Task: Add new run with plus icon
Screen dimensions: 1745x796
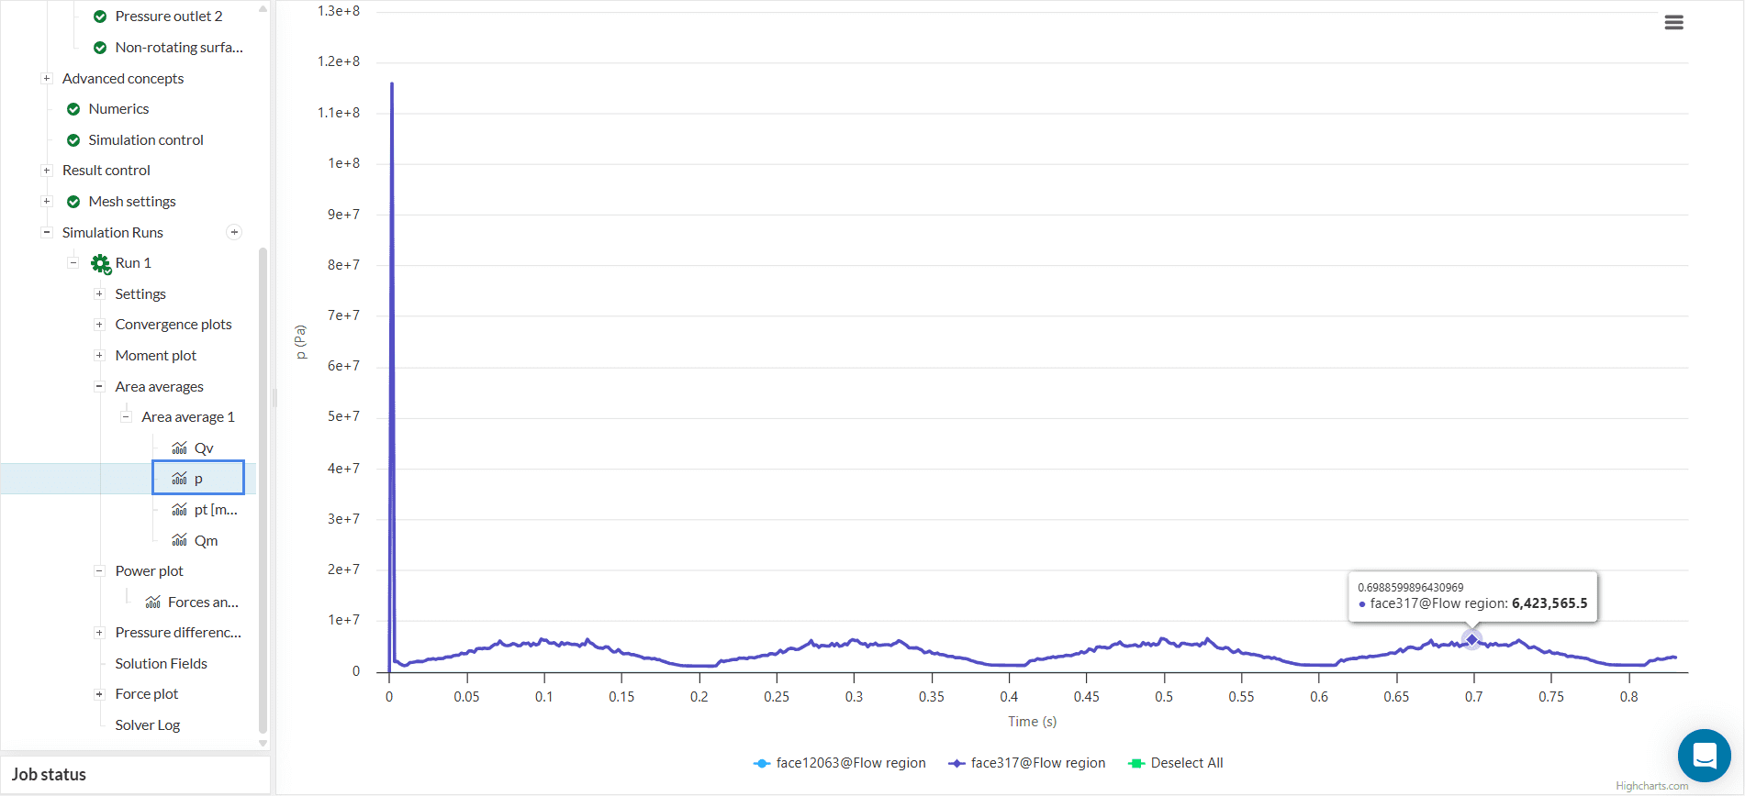Action: (234, 233)
